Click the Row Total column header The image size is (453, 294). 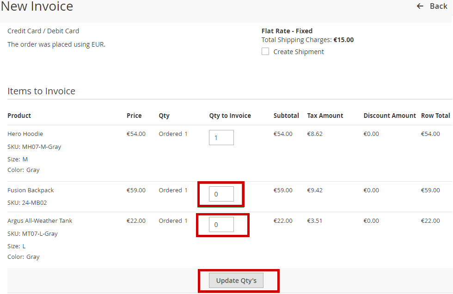pos(435,116)
